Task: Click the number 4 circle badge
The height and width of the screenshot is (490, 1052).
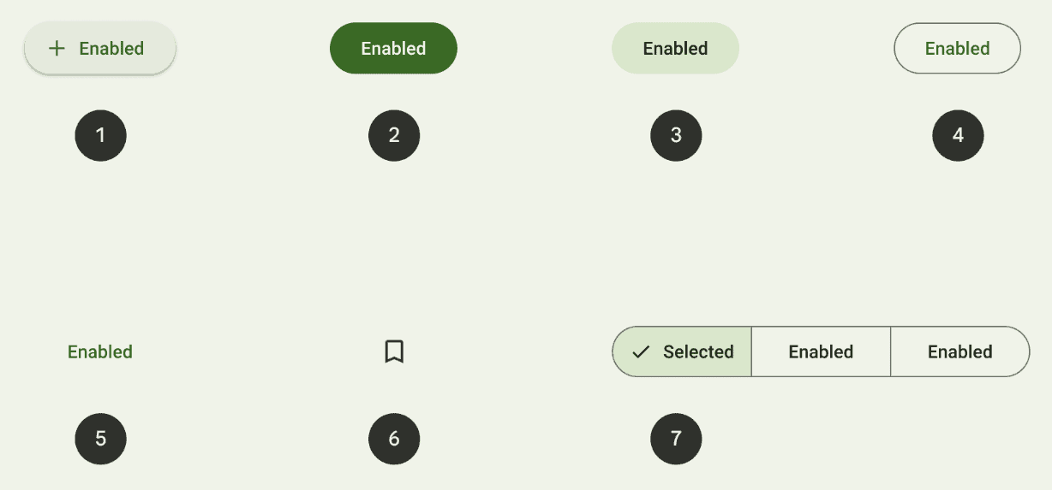Action: [958, 135]
